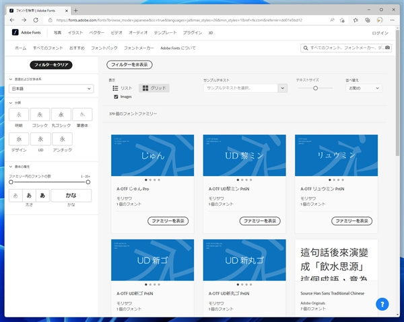Click ファミリーを表示 for A-OTF じゅん Pro

pyautogui.click(x=168, y=221)
